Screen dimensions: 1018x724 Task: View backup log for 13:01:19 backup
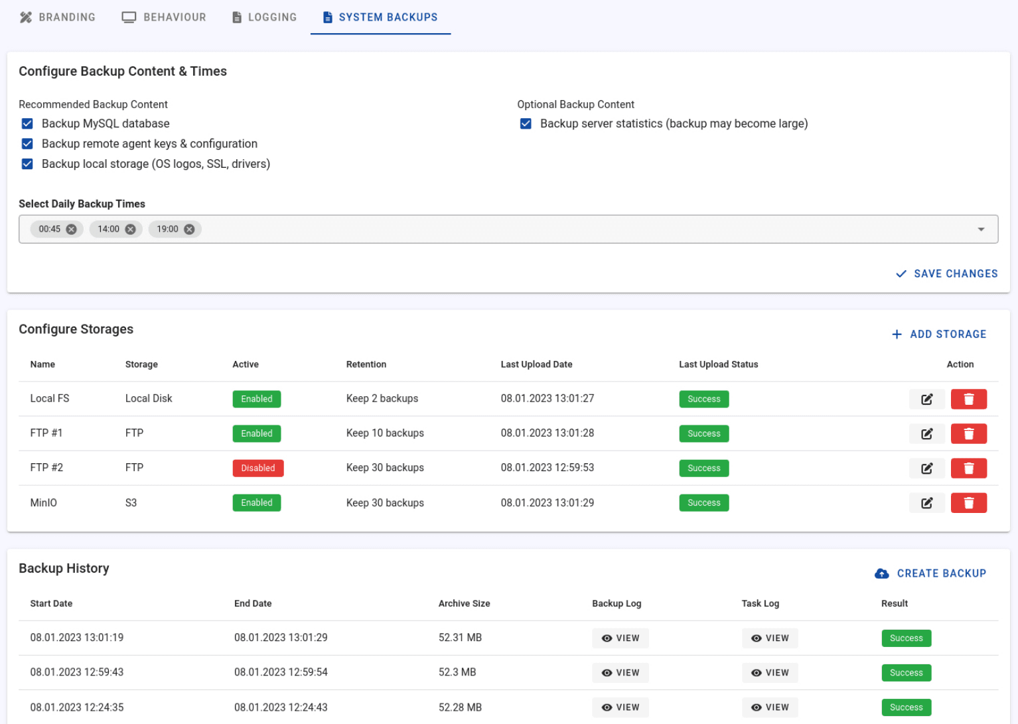pyautogui.click(x=620, y=638)
